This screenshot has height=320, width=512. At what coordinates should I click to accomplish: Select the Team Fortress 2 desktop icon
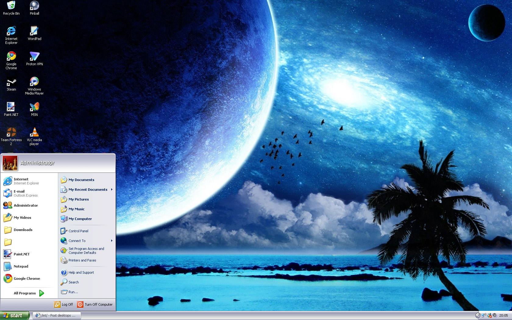click(x=11, y=137)
